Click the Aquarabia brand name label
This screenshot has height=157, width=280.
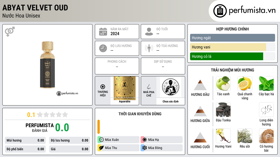click(x=125, y=101)
